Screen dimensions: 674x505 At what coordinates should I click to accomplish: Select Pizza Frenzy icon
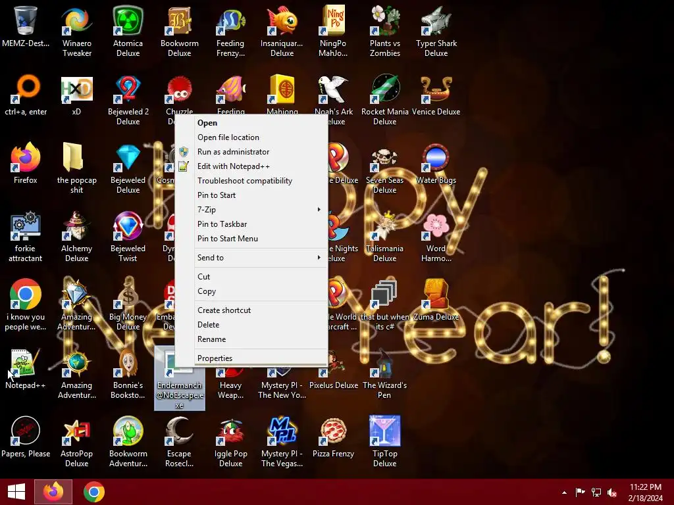[x=333, y=431]
